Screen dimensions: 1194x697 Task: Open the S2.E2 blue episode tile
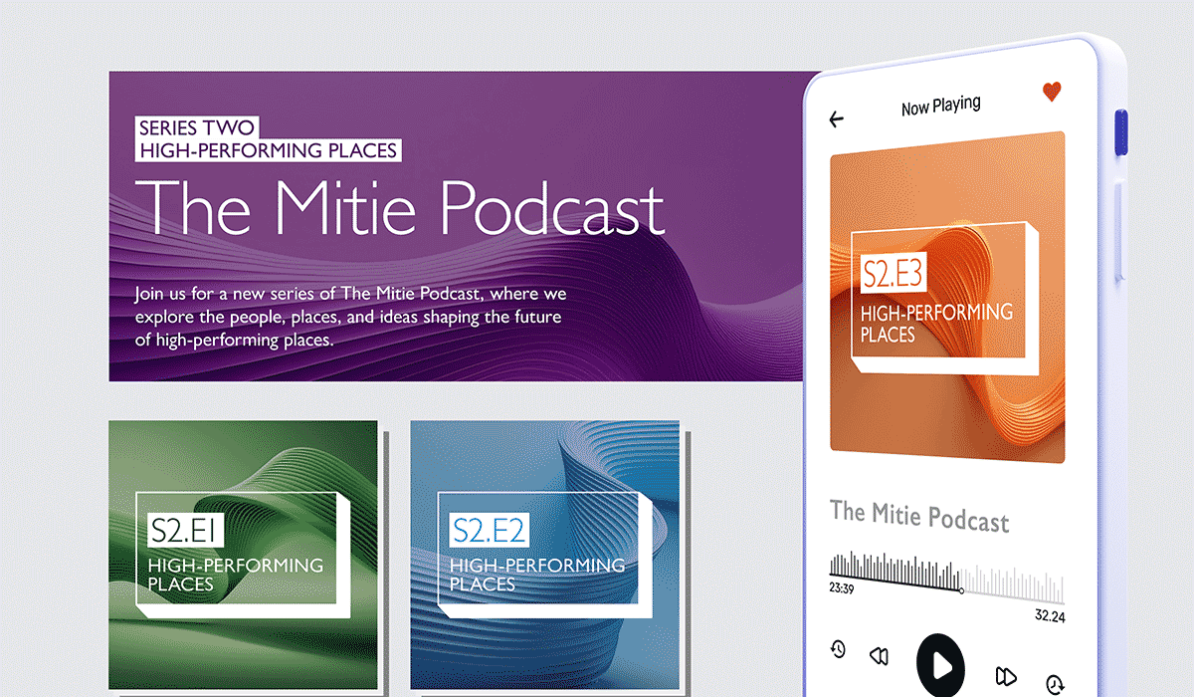pos(545,555)
